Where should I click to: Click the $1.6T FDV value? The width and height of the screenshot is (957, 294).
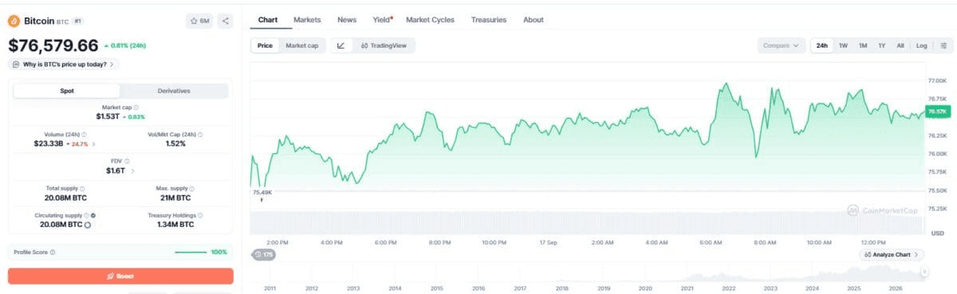116,171
